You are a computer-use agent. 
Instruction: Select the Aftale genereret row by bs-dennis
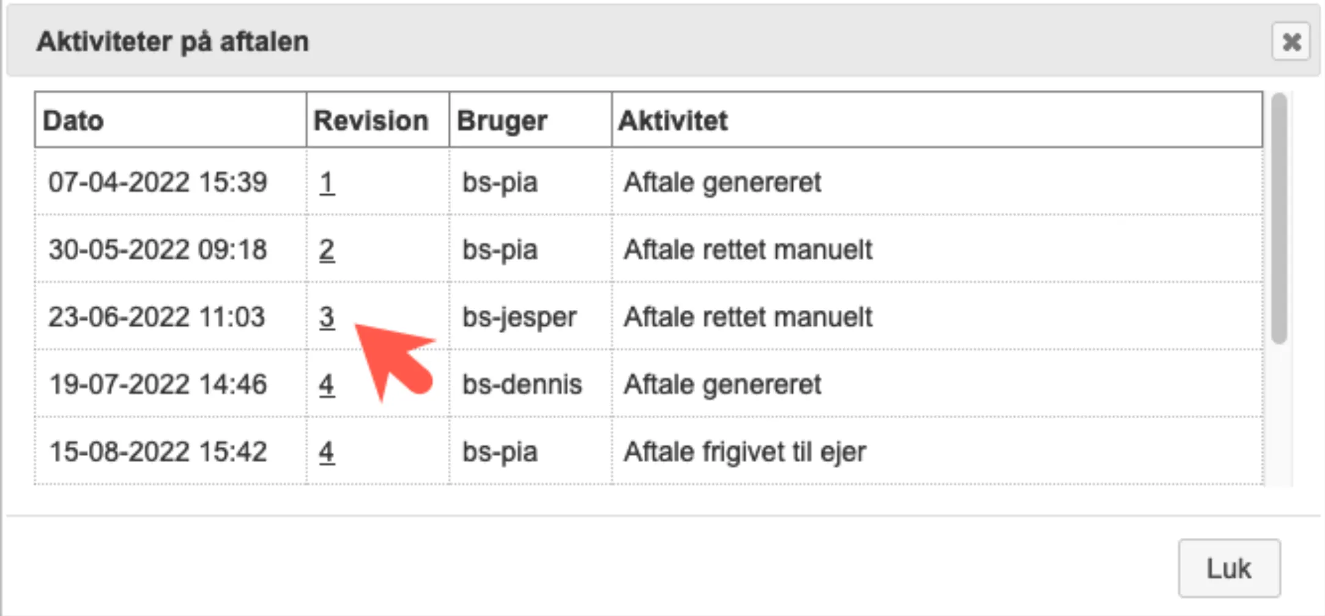pyautogui.click(x=721, y=384)
